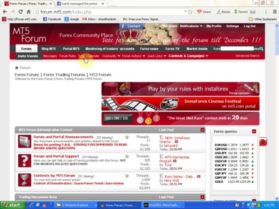Open address bar dropdown arrow
Image resolution: width=279 pixels, height=209 pixels.
pos(185,11)
